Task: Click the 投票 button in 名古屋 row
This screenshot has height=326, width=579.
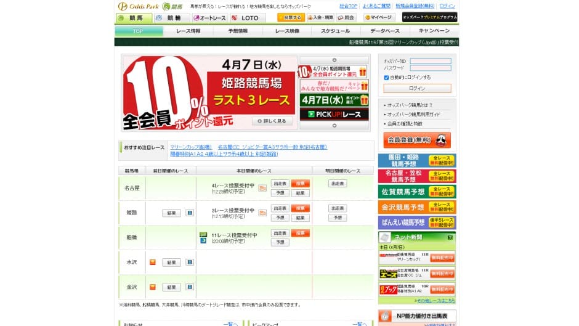Action: (x=300, y=184)
